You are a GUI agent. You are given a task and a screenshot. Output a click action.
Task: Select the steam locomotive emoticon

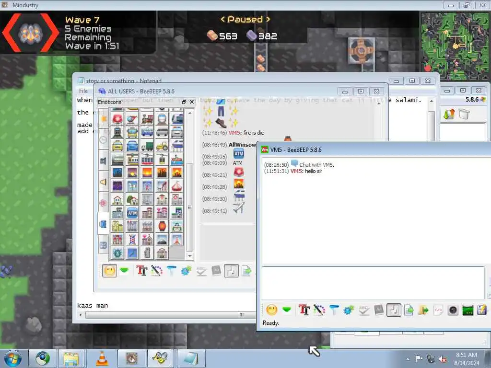click(x=147, y=119)
